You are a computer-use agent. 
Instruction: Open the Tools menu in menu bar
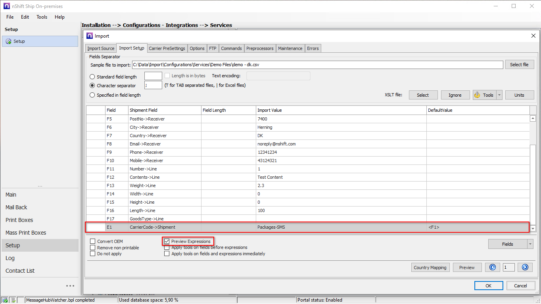point(42,17)
